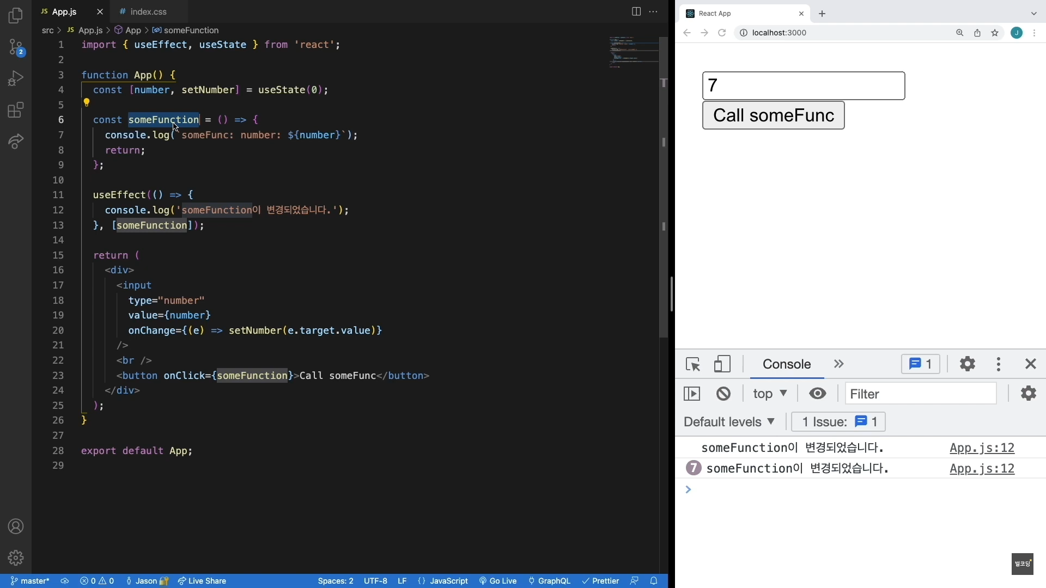Show more DevTools tabs chevron
1046x588 pixels.
pyautogui.click(x=839, y=364)
